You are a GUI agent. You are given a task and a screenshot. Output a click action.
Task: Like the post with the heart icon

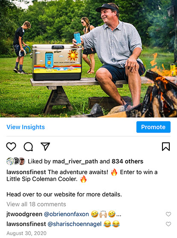[11, 147]
